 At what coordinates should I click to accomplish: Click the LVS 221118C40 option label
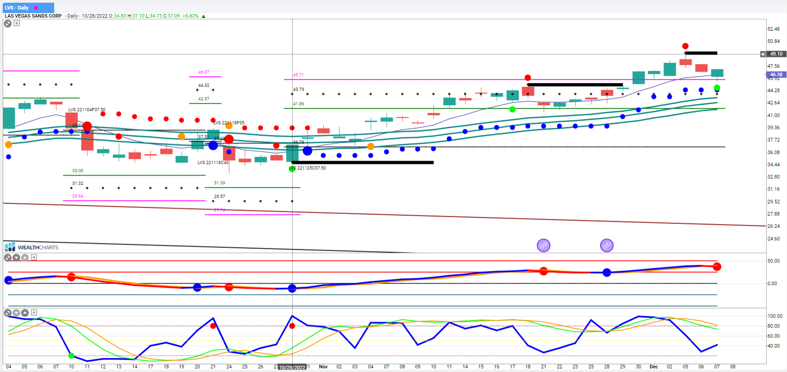pyautogui.click(x=213, y=163)
